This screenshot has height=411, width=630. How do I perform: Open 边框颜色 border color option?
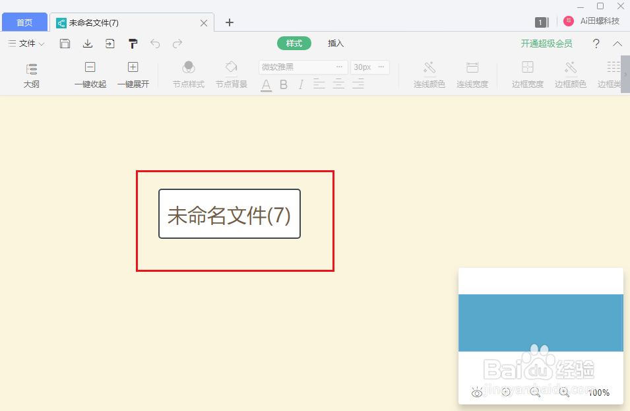pyautogui.click(x=571, y=75)
